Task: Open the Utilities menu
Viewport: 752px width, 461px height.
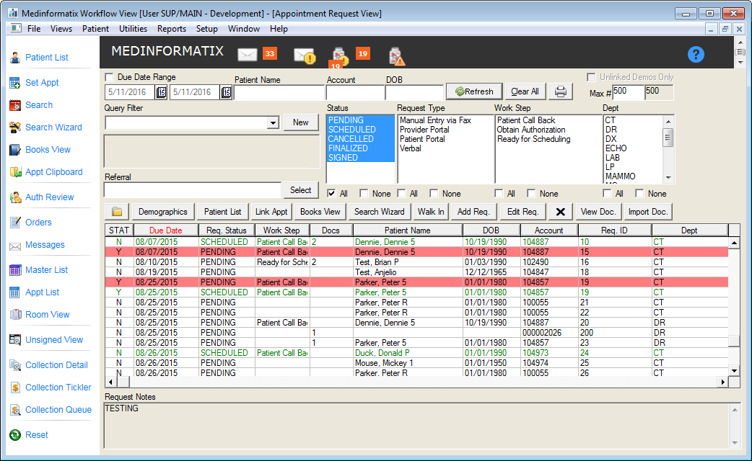Action: pyautogui.click(x=133, y=29)
